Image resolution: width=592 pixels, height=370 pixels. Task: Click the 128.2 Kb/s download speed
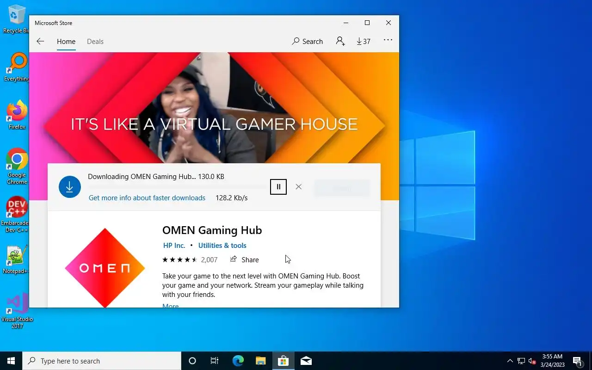[231, 198]
